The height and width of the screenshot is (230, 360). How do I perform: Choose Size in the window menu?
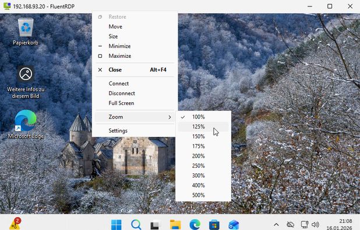[x=135, y=36]
